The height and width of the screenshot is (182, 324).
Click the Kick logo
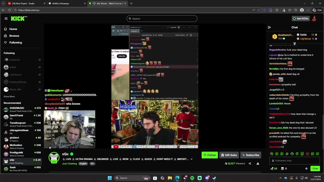19,18
